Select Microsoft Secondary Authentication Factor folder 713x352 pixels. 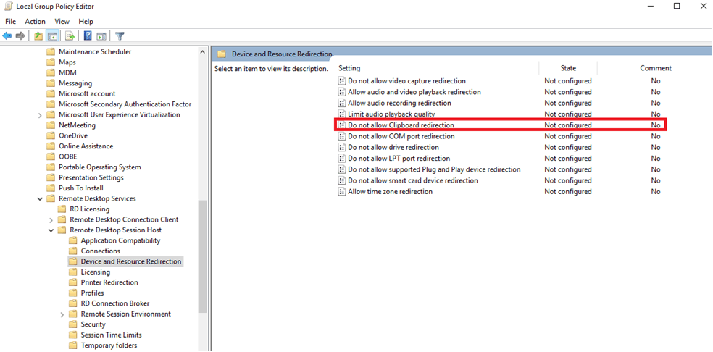tap(125, 104)
